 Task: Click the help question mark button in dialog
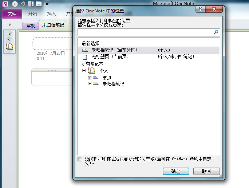pos(200,10)
